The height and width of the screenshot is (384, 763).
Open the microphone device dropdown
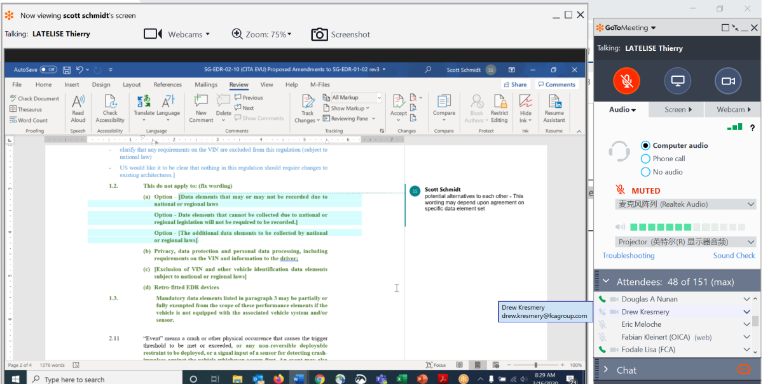[x=677, y=204]
